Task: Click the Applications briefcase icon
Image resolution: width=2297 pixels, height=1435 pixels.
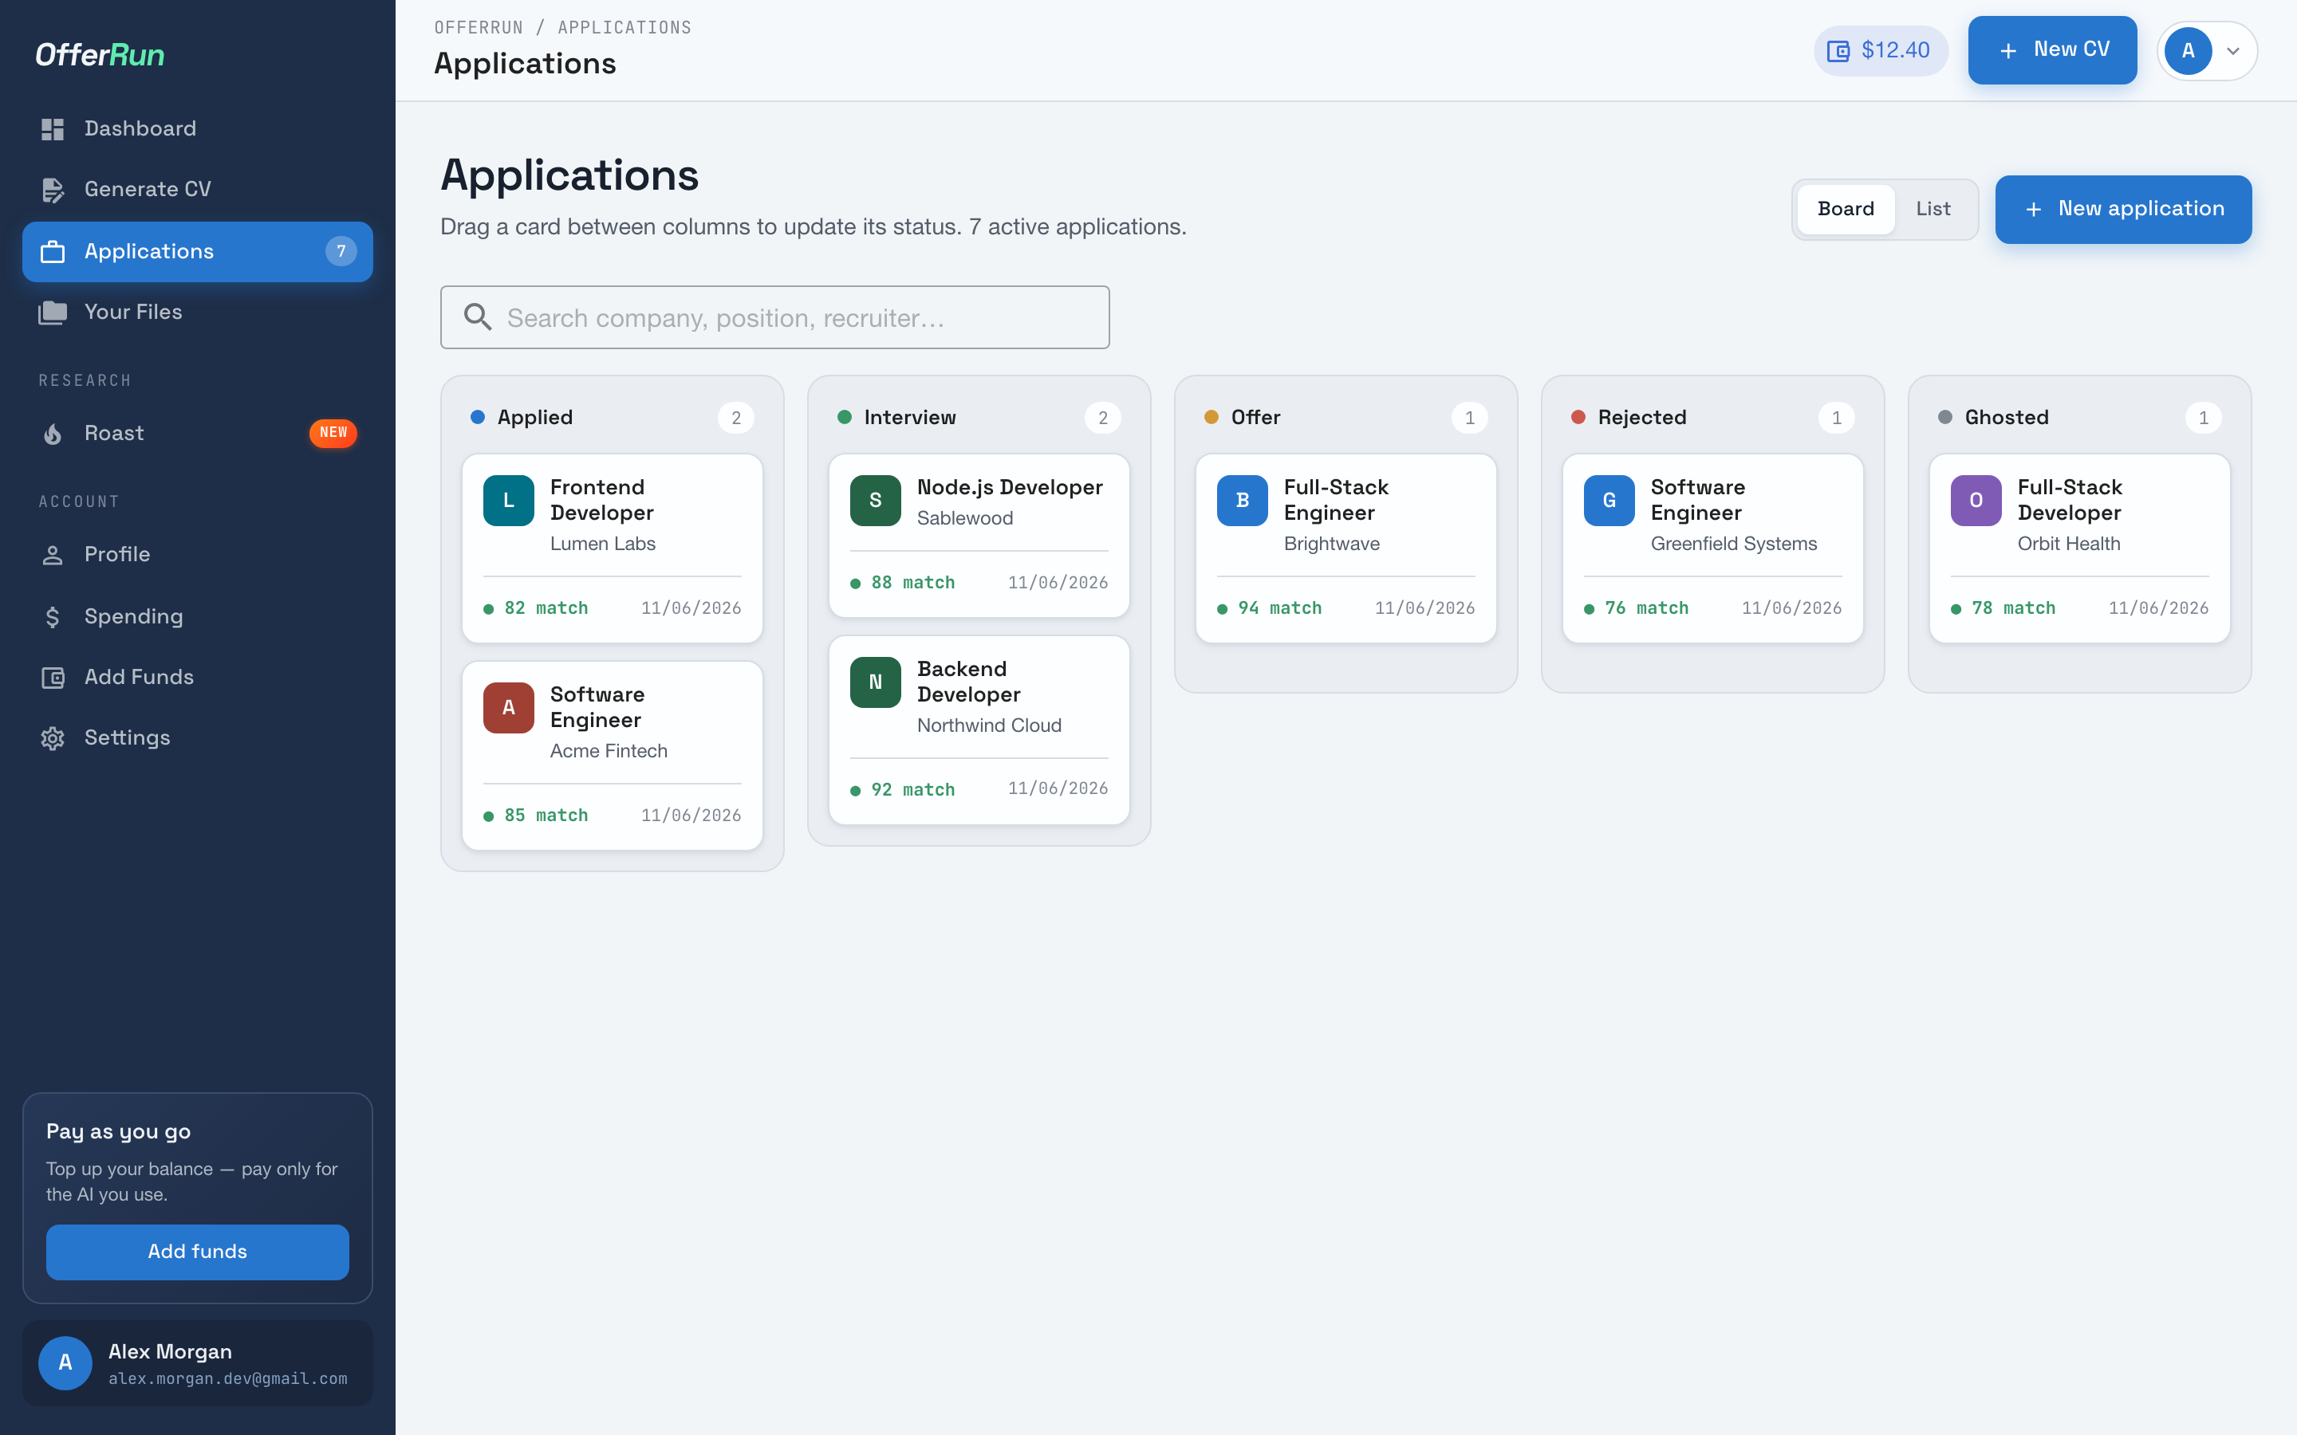Action: (x=52, y=251)
